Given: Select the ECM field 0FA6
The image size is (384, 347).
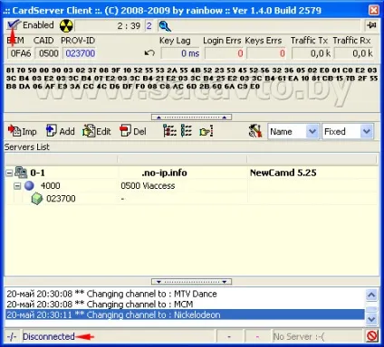Looking at the screenshot, I should [20, 53].
